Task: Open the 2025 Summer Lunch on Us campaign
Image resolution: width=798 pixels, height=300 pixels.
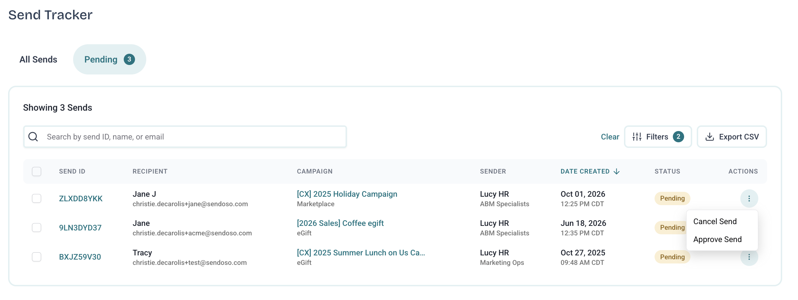Action: [x=361, y=253]
